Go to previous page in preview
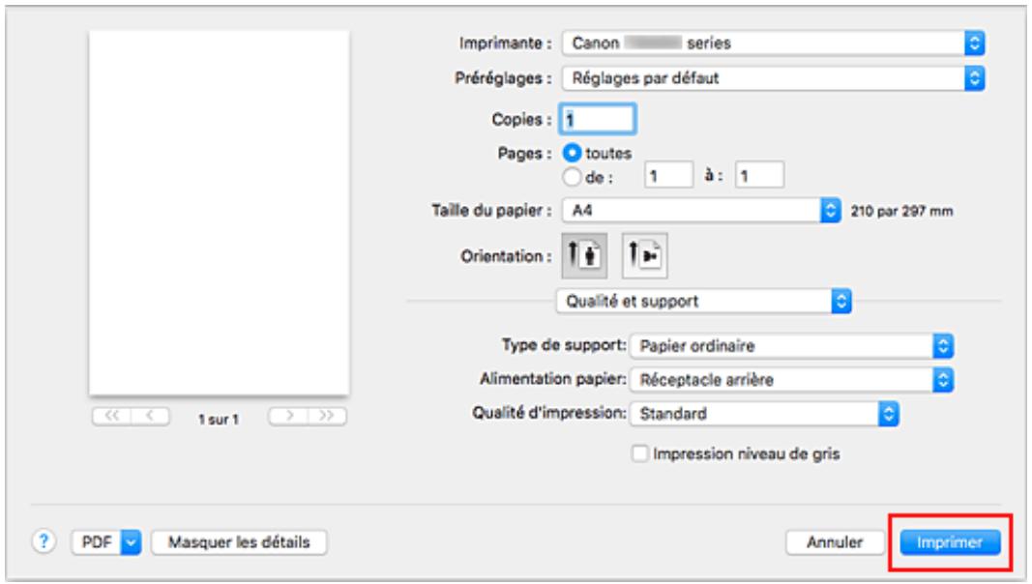Viewport: 1032px width, 584px height. [x=151, y=416]
